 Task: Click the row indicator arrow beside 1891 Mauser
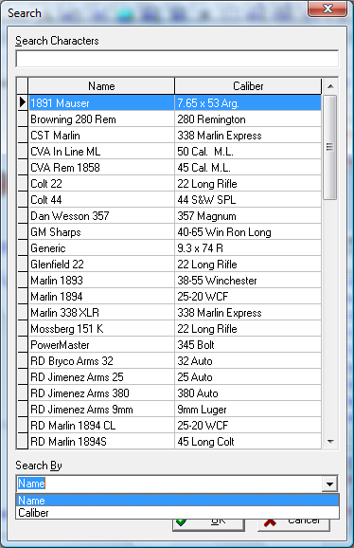coord(23,102)
